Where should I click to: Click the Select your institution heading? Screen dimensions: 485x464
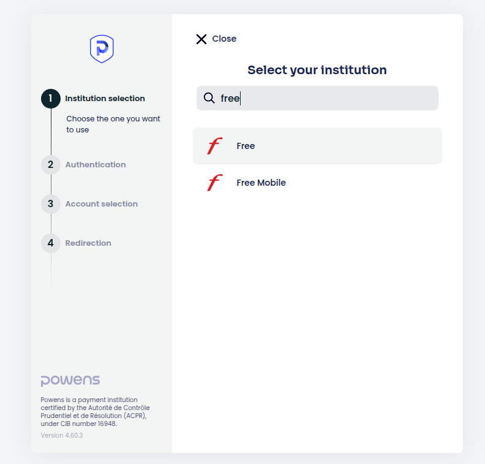point(317,70)
